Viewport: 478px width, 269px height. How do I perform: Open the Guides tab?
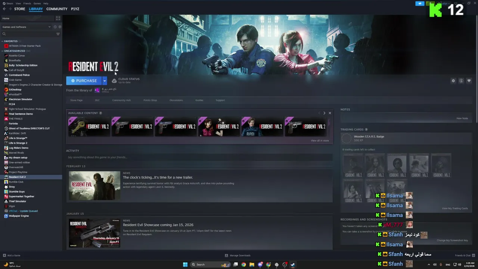pos(199,100)
